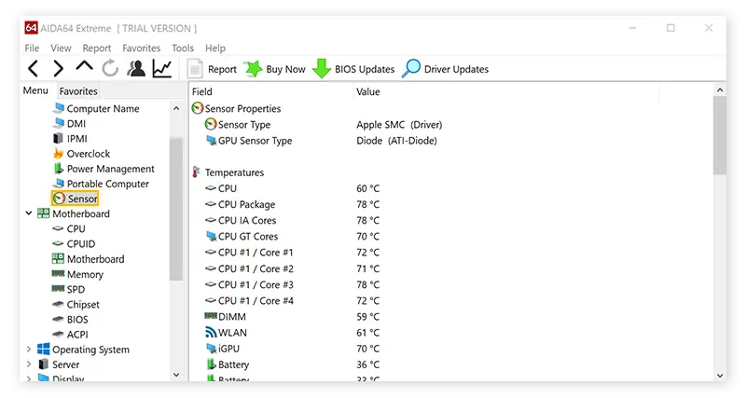This screenshot has height=398, width=746.
Task: Switch to the Favorites panel tab
Action: pyautogui.click(x=78, y=90)
